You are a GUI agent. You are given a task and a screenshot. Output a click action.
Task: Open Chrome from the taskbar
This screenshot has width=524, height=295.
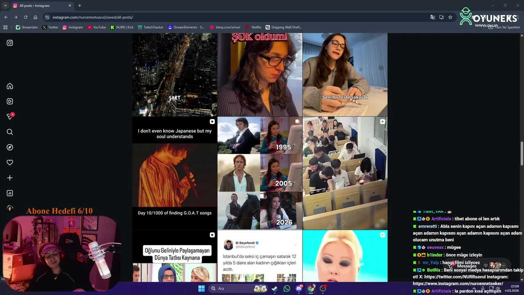pos(311,288)
